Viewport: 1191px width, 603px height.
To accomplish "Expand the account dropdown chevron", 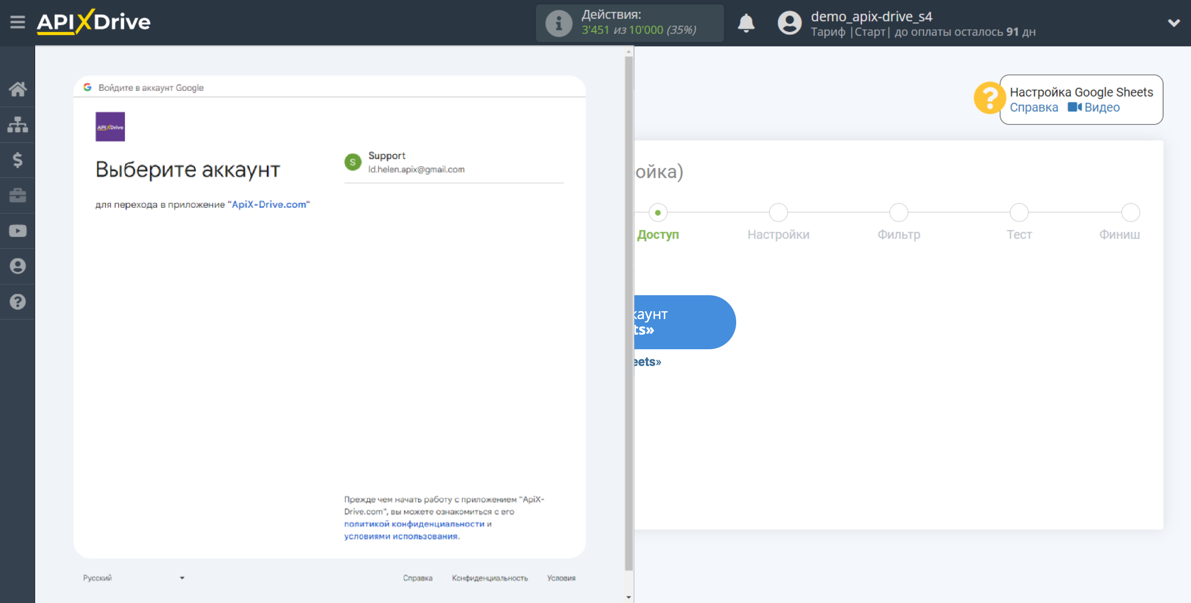I will 1173,23.
